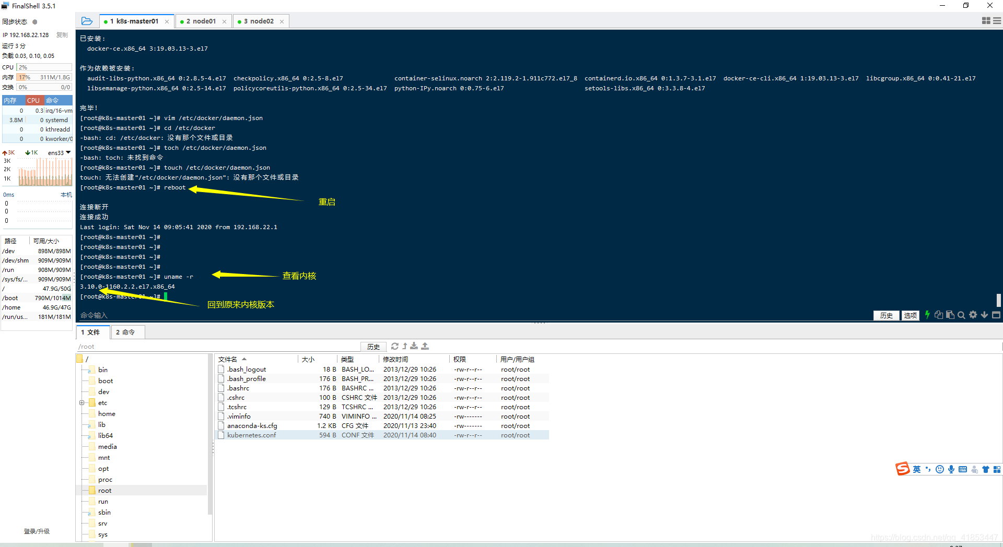Click the Sogou microphone voice input icon
This screenshot has width=1003, height=547.
pyautogui.click(x=951, y=469)
